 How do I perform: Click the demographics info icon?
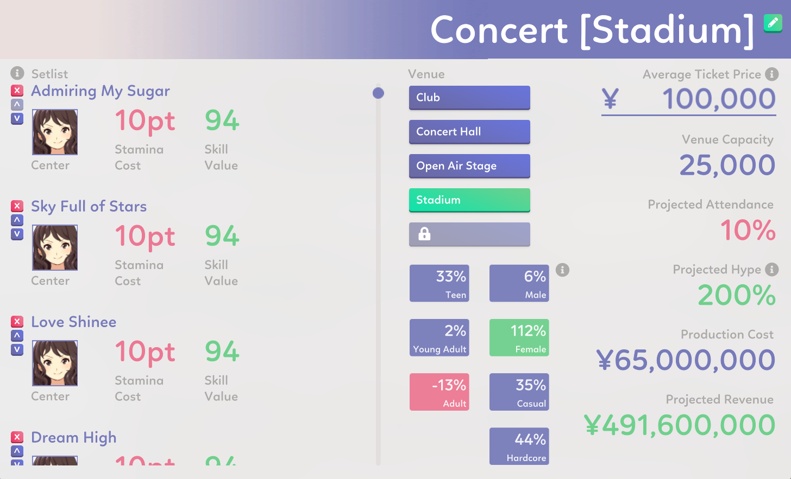click(x=563, y=270)
